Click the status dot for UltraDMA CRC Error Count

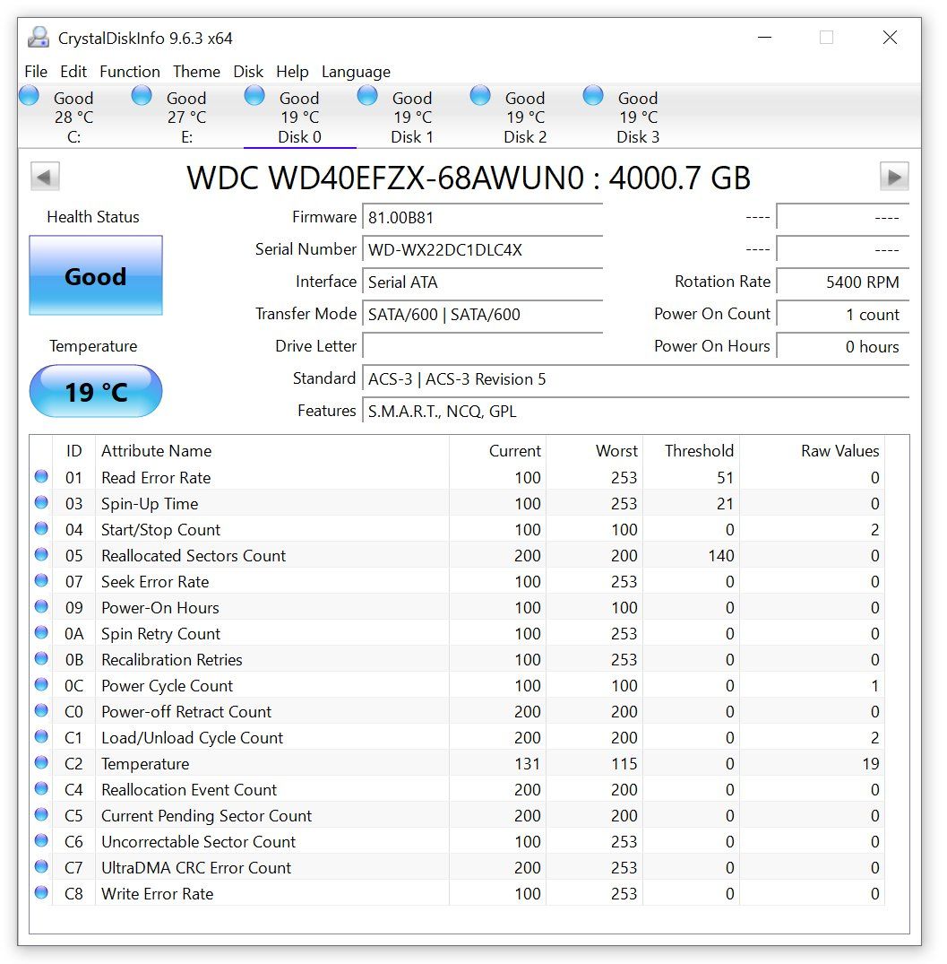tap(41, 866)
